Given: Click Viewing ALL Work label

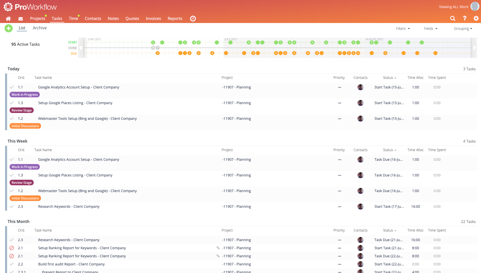Looking at the screenshot, I should tap(453, 7).
